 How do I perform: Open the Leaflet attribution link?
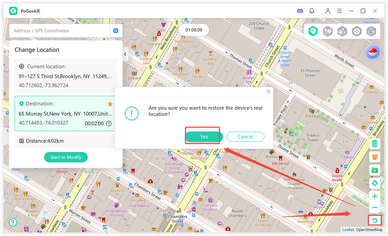(x=348, y=230)
